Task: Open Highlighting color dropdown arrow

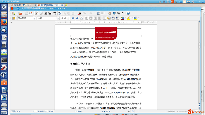Action: tap(132, 18)
